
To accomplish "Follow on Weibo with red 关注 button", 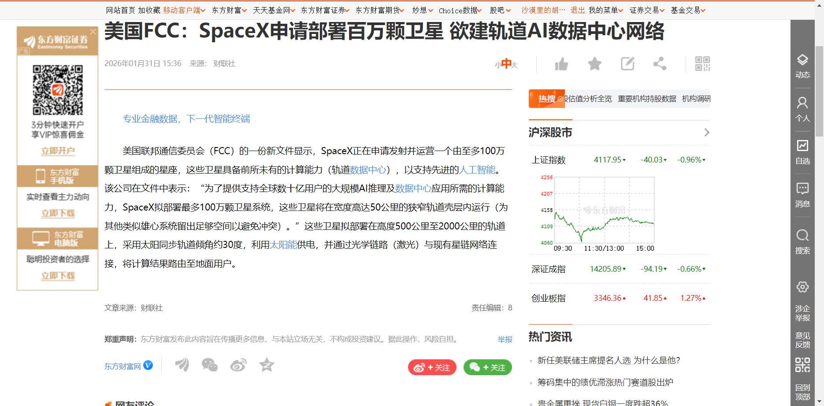I will 432,367.
